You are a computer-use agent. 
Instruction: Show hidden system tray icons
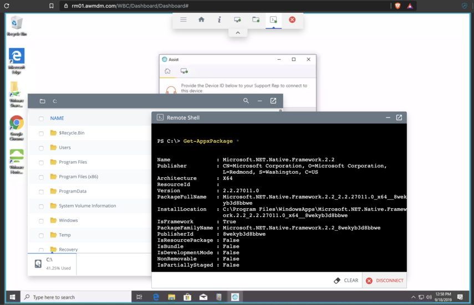pos(413,297)
